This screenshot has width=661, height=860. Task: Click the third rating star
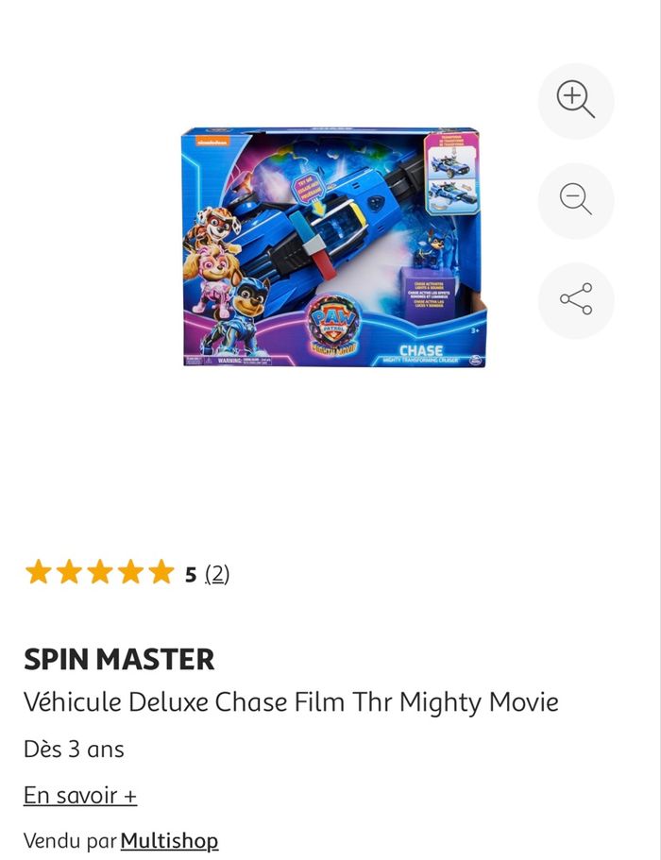100,572
